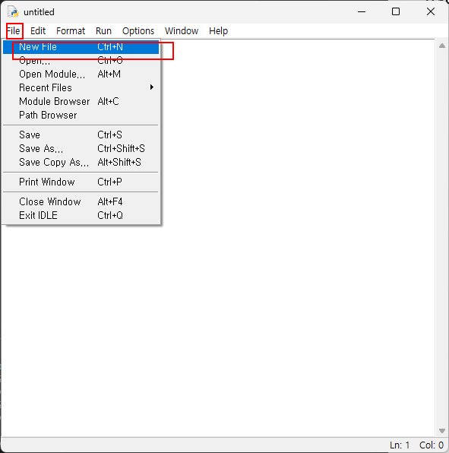
Task: Open the Options menu
Action: pyautogui.click(x=138, y=31)
